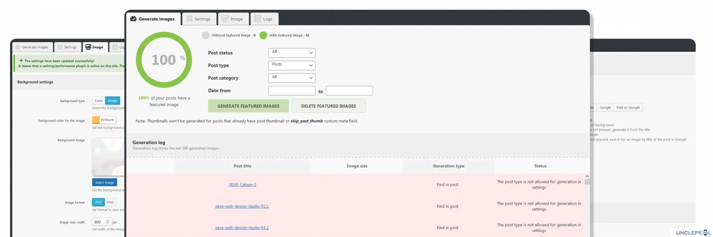Click the Logs tab list icon
The height and width of the screenshot is (237, 713).
[257, 19]
